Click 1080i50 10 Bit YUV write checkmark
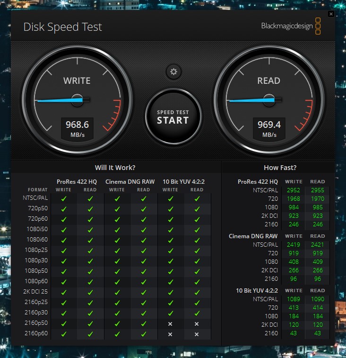This screenshot has height=358, width=346. point(171,230)
